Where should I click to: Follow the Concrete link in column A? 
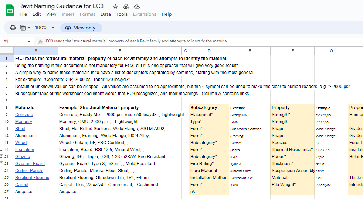click(24, 115)
